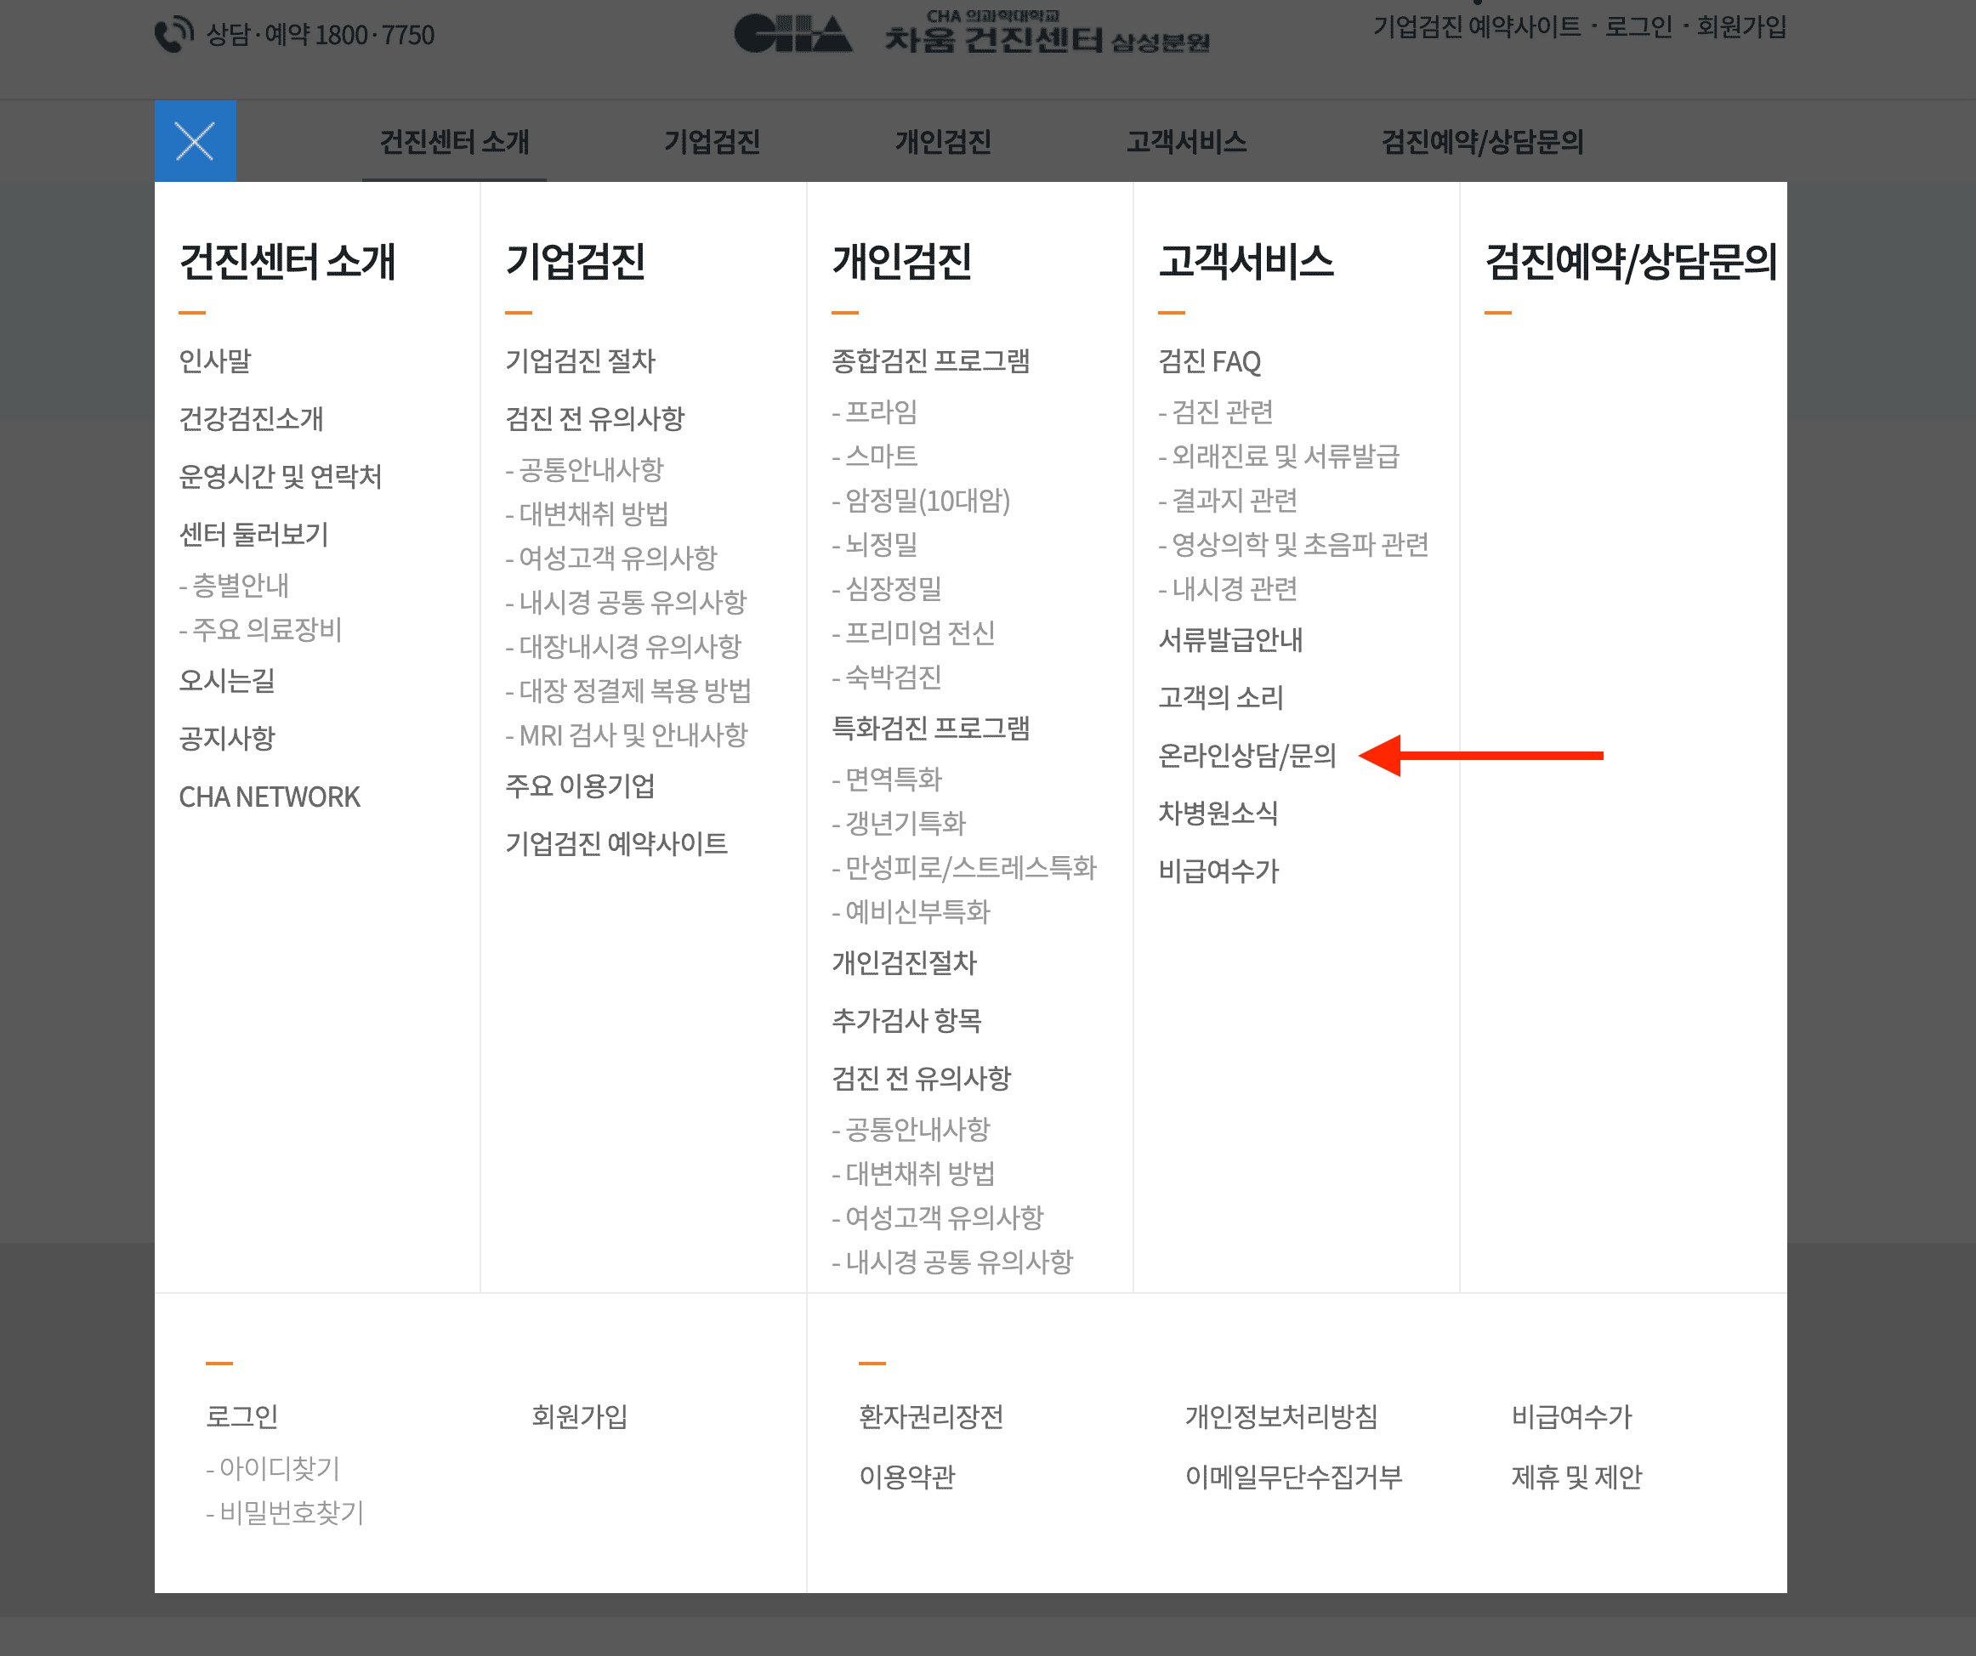Open 건진센터 소개 top navigation tab

tap(453, 142)
